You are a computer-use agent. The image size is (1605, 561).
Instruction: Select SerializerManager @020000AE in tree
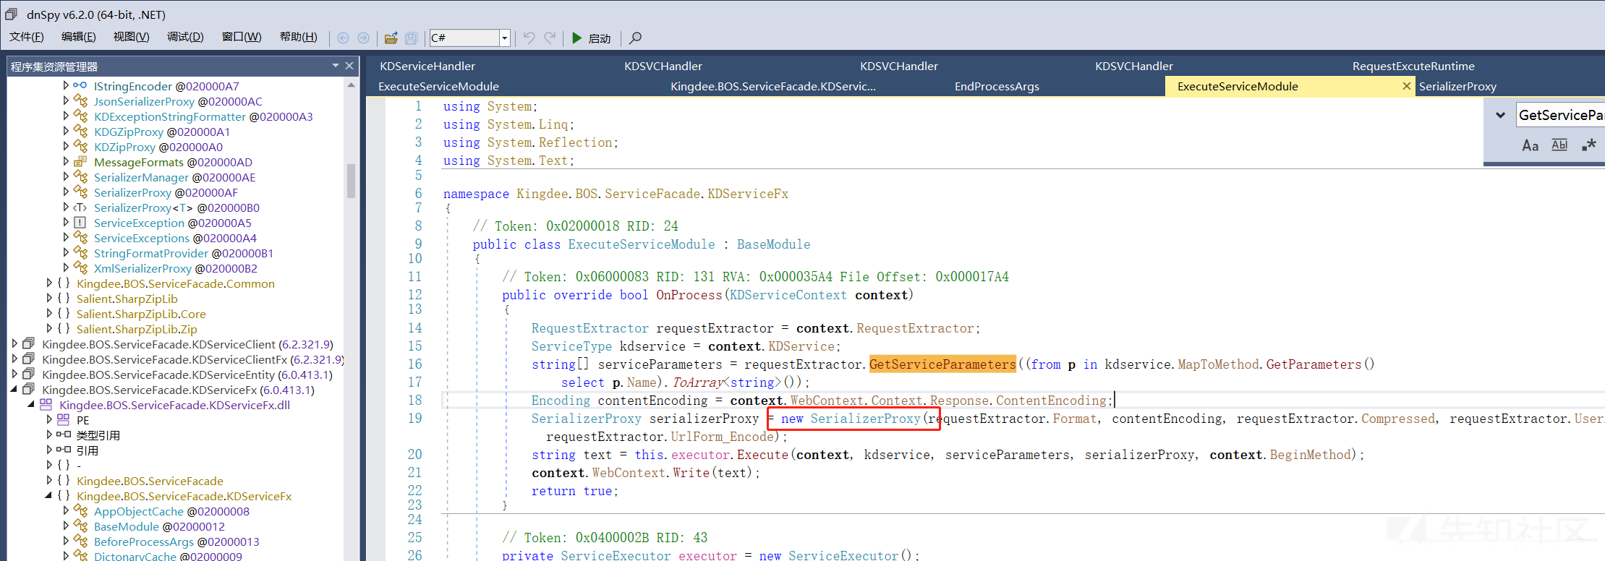tap(174, 177)
